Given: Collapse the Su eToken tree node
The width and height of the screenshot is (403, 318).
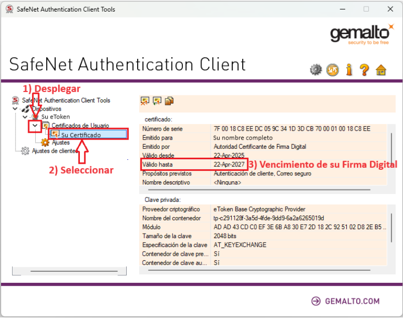Looking at the screenshot, I should 25,117.
